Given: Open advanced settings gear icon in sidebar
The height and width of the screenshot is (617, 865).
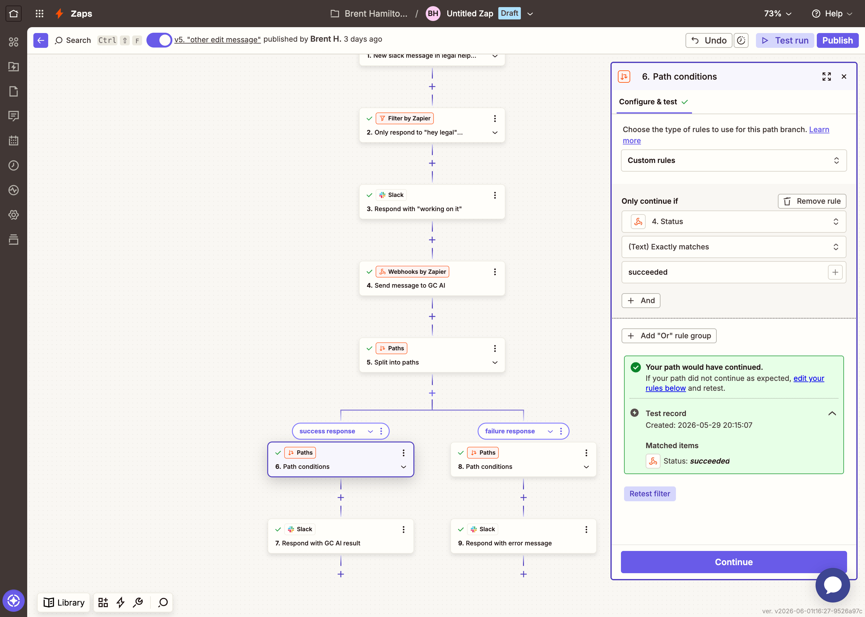Looking at the screenshot, I should 14,215.
